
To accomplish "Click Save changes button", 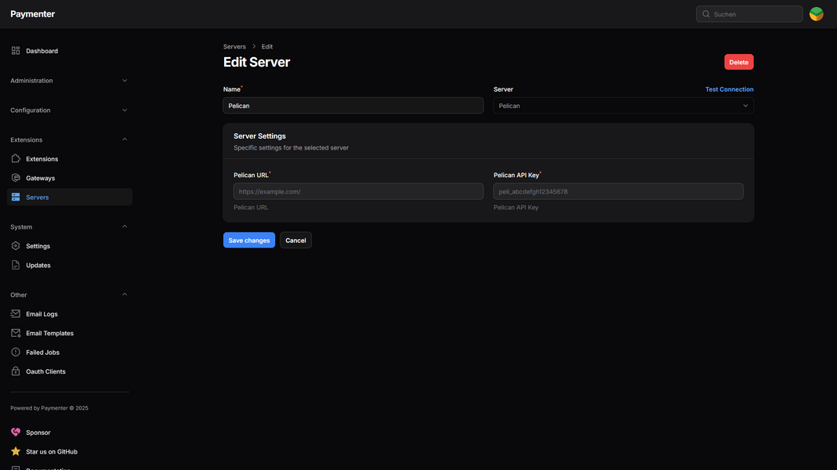I will coord(248,240).
